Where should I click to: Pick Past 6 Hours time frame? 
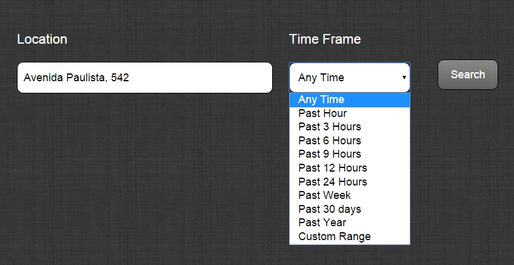(x=350, y=141)
